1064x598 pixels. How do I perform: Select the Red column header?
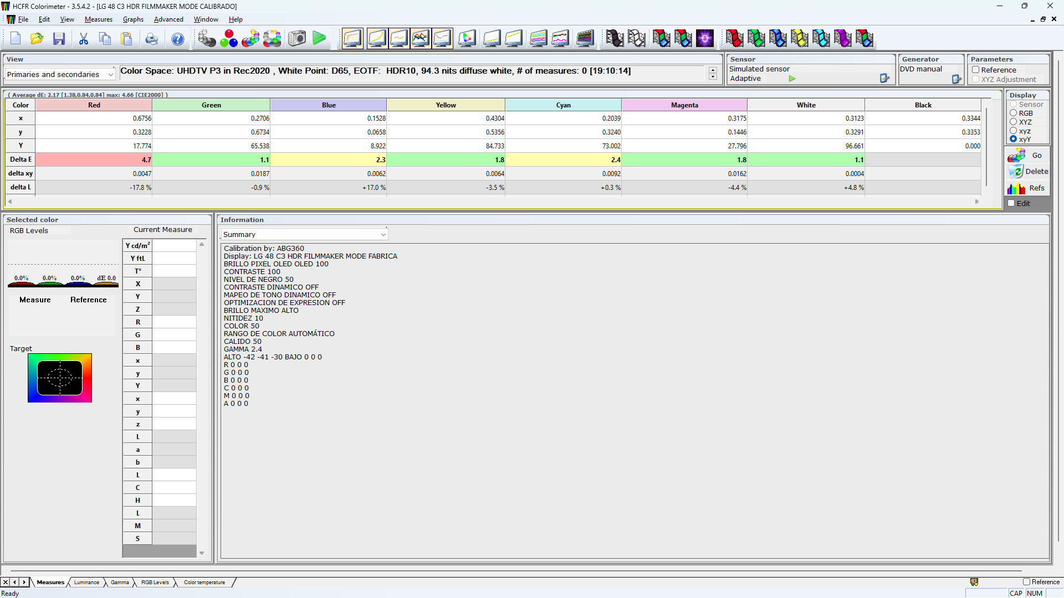(x=94, y=105)
